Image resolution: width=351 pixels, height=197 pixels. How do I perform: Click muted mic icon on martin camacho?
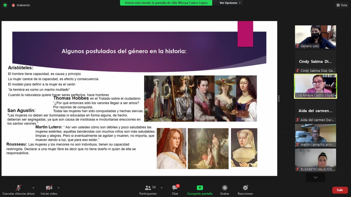[298, 144]
